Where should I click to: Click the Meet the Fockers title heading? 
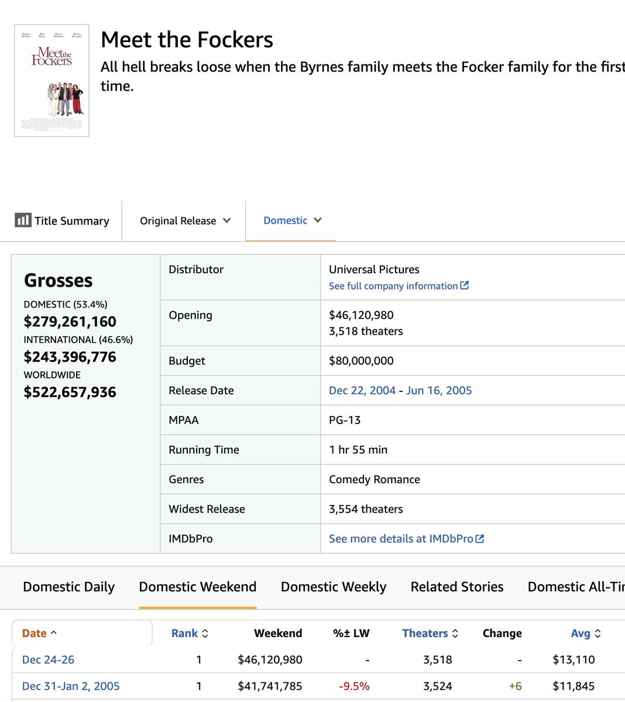(x=187, y=40)
